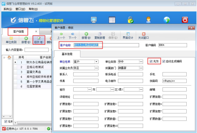Open the user avatar icon in the header
Viewport: 197px width, 133px height.
click(x=148, y=20)
